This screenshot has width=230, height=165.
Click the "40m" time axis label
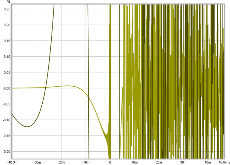[x=207, y=162]
